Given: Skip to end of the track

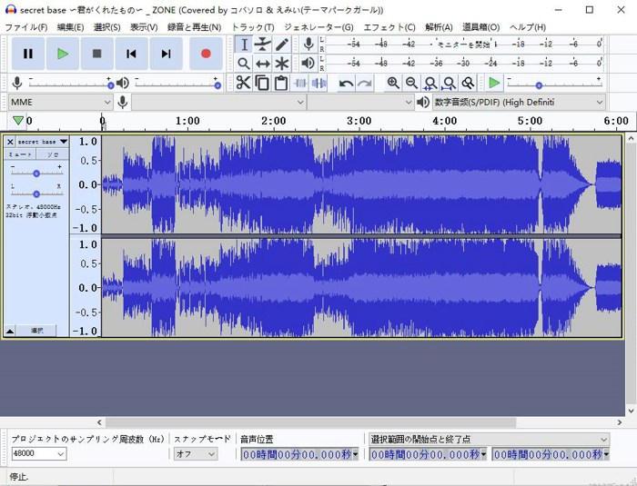Looking at the screenshot, I should [166, 54].
